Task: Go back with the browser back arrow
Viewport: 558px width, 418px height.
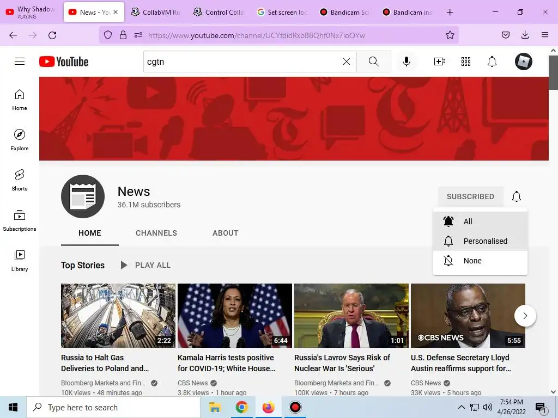Action: coord(13,35)
